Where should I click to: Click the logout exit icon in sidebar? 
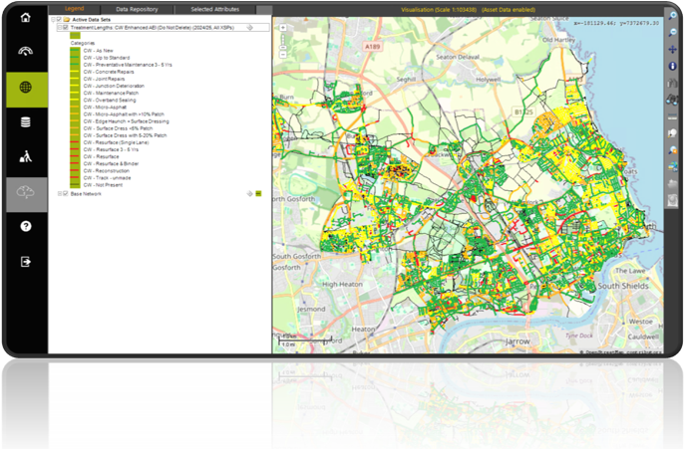(x=26, y=262)
